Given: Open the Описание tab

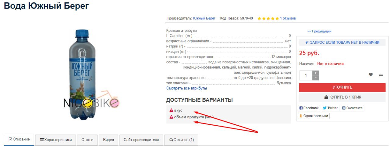Looking at the screenshot, I should click(19, 139).
